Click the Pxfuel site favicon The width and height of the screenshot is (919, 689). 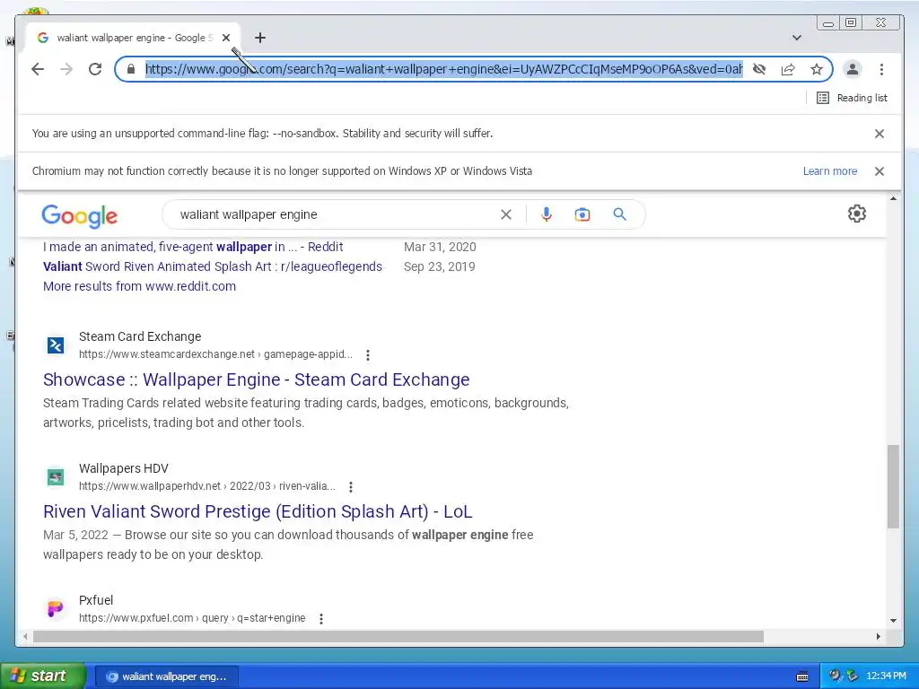pyautogui.click(x=56, y=609)
